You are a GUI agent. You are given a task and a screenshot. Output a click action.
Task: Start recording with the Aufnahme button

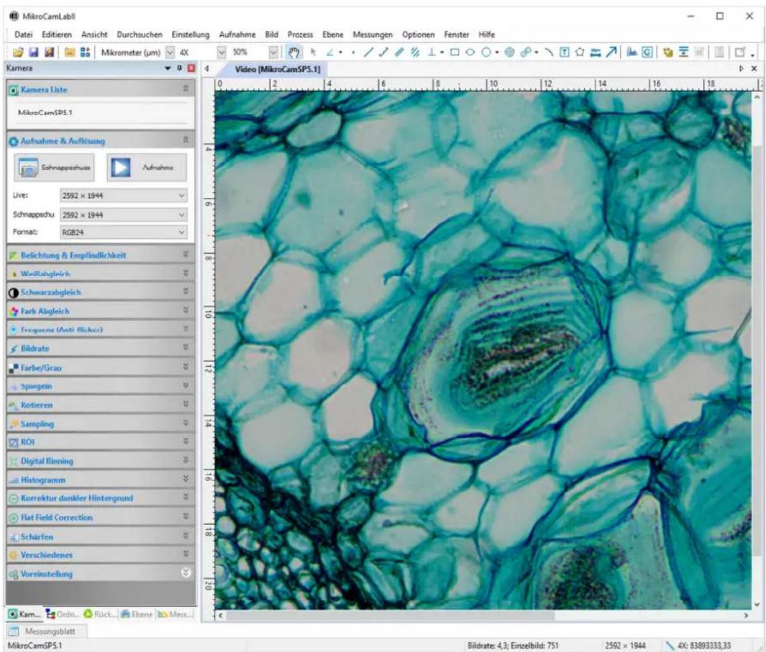tap(146, 167)
